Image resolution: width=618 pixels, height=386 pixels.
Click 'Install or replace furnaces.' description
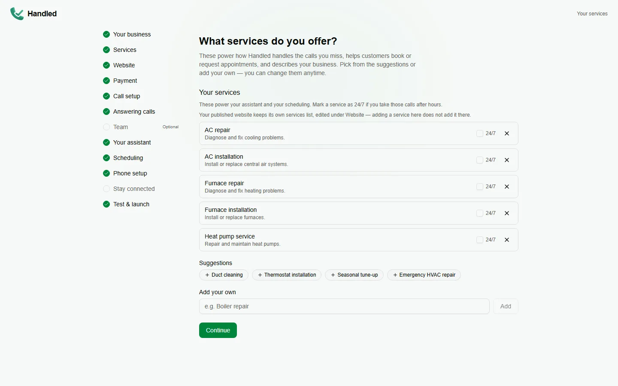point(235,217)
